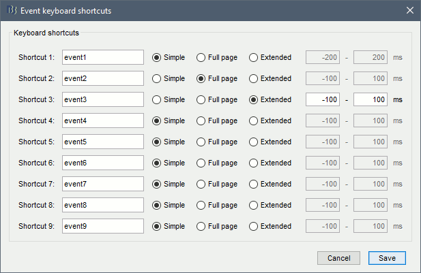Choose Full page for Shortcut 8
Image resolution: width=421 pixels, height=273 pixels.
click(201, 205)
